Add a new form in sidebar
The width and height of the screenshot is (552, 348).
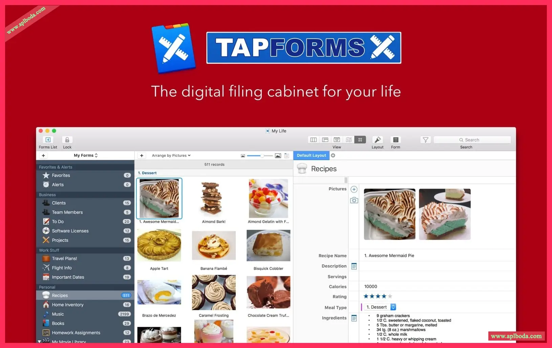click(x=43, y=155)
